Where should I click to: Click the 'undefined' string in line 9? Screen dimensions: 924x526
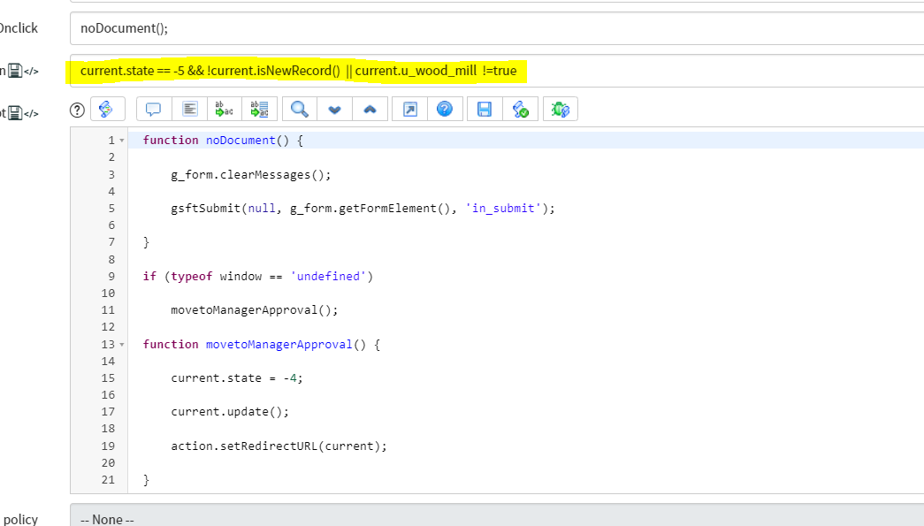(x=328, y=276)
